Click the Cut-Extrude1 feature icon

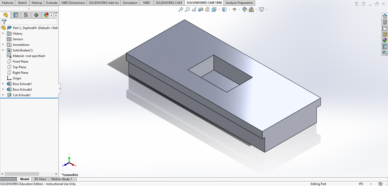coord(9,95)
